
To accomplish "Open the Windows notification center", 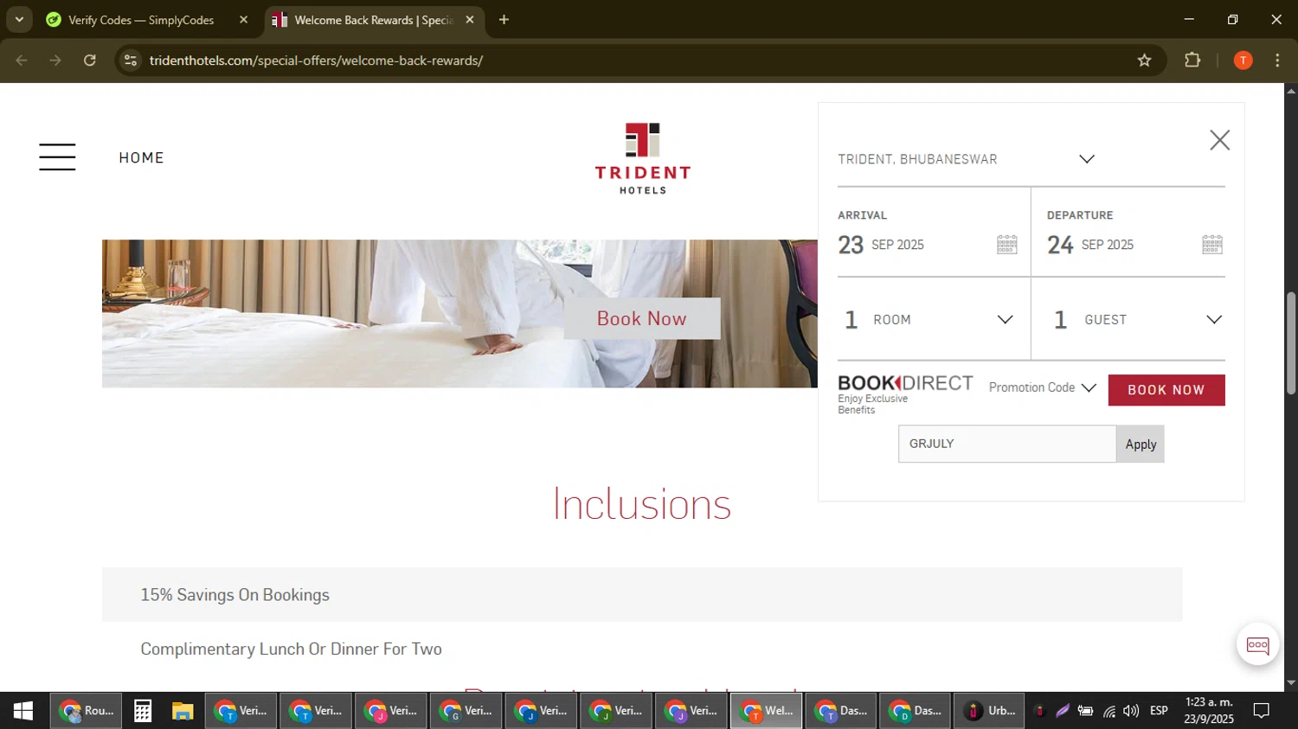I will [x=1262, y=711].
